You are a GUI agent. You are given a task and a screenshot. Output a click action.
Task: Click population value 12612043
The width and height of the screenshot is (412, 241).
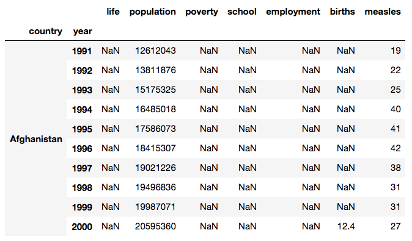point(155,51)
